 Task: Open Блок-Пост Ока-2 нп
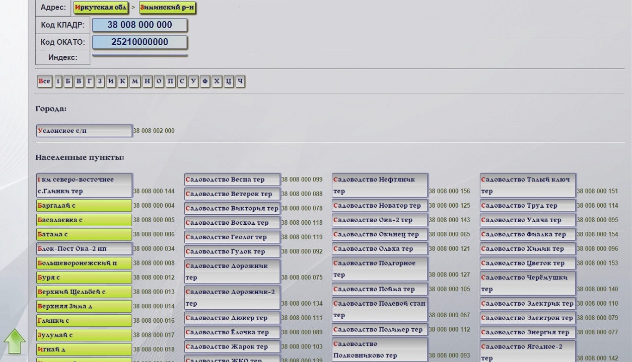tap(84, 249)
